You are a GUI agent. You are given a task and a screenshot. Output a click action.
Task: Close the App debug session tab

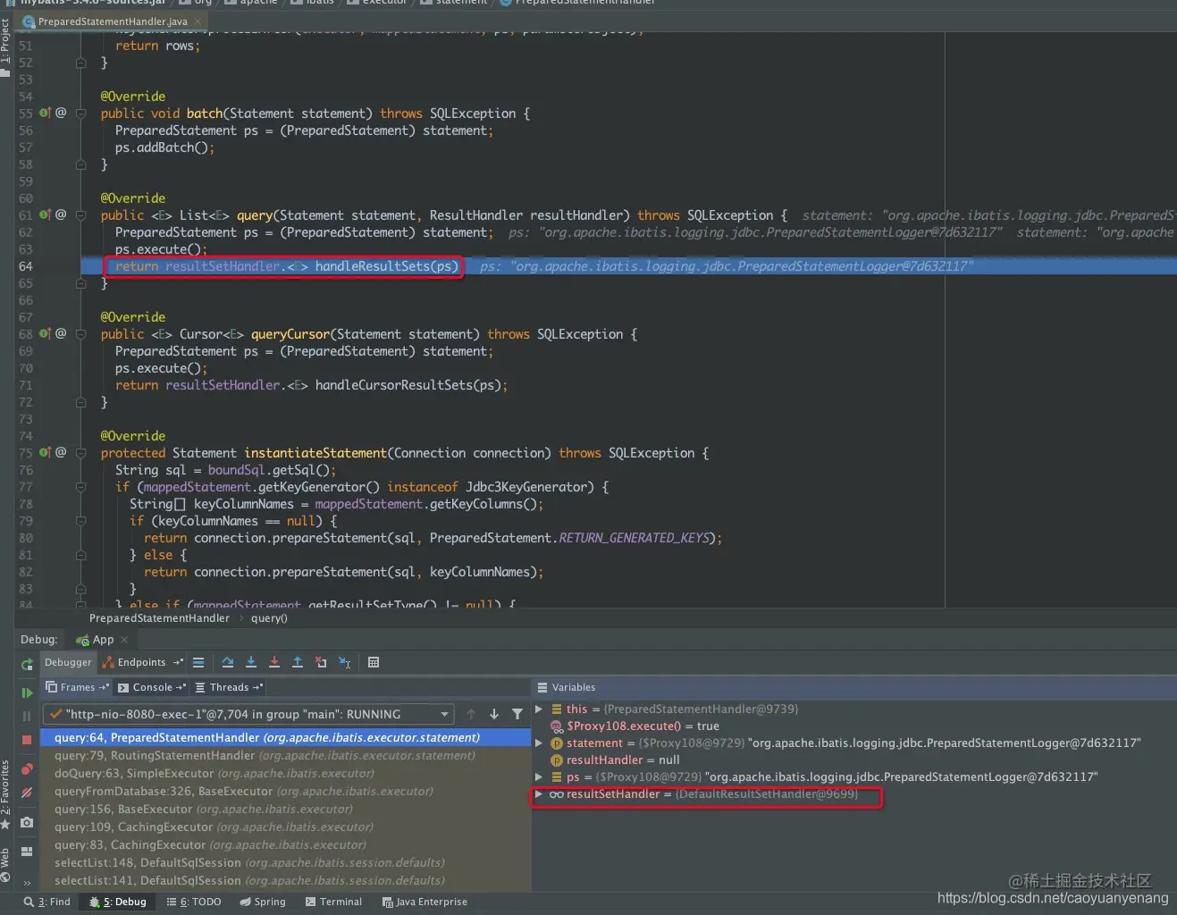tap(124, 640)
